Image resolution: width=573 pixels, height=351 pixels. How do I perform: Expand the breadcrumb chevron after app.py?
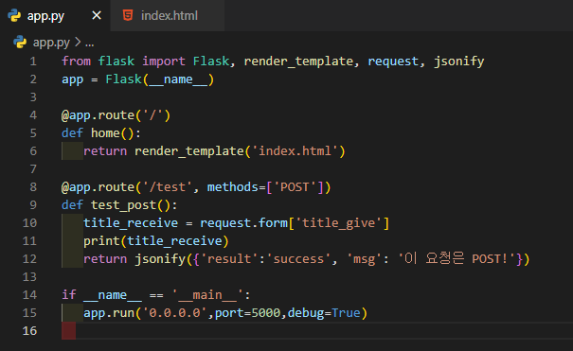[78, 43]
